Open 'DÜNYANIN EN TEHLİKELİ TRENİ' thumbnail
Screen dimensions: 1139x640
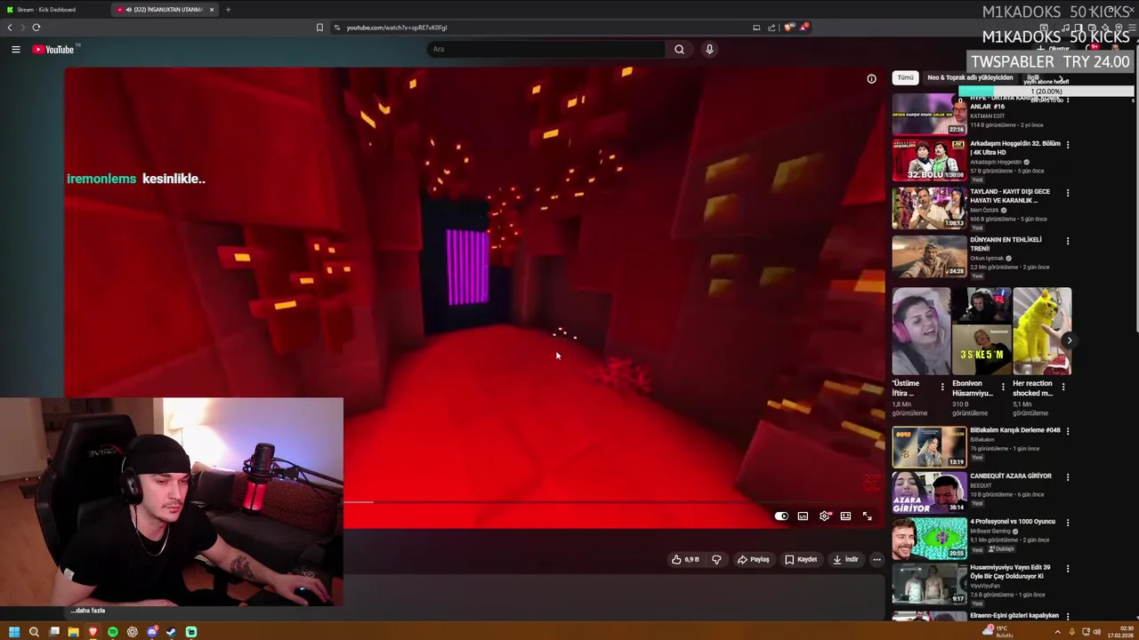(x=929, y=256)
